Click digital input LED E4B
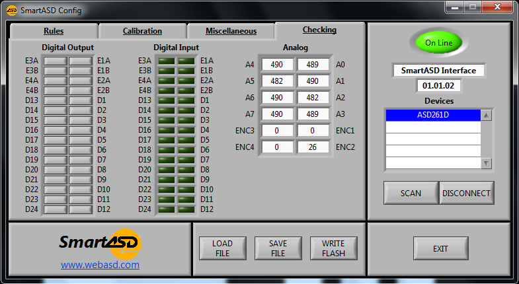The image size is (519, 284). (x=167, y=90)
